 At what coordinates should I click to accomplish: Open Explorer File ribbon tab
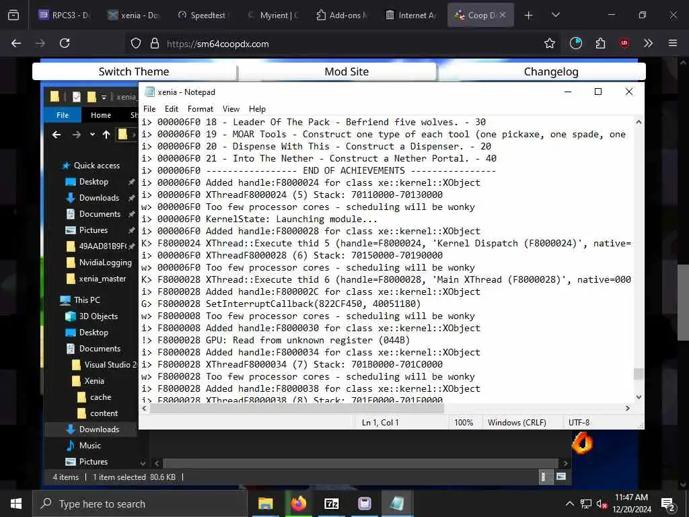tap(63, 115)
